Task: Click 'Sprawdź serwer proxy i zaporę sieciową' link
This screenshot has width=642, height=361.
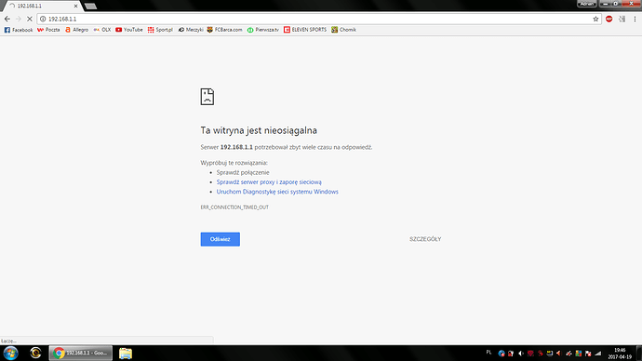Action: click(269, 182)
